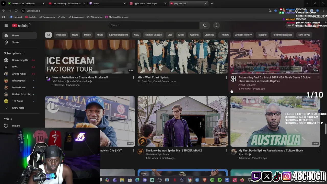Select the Podcasts filter chip
The image size is (327, 184).
[x=61, y=35]
